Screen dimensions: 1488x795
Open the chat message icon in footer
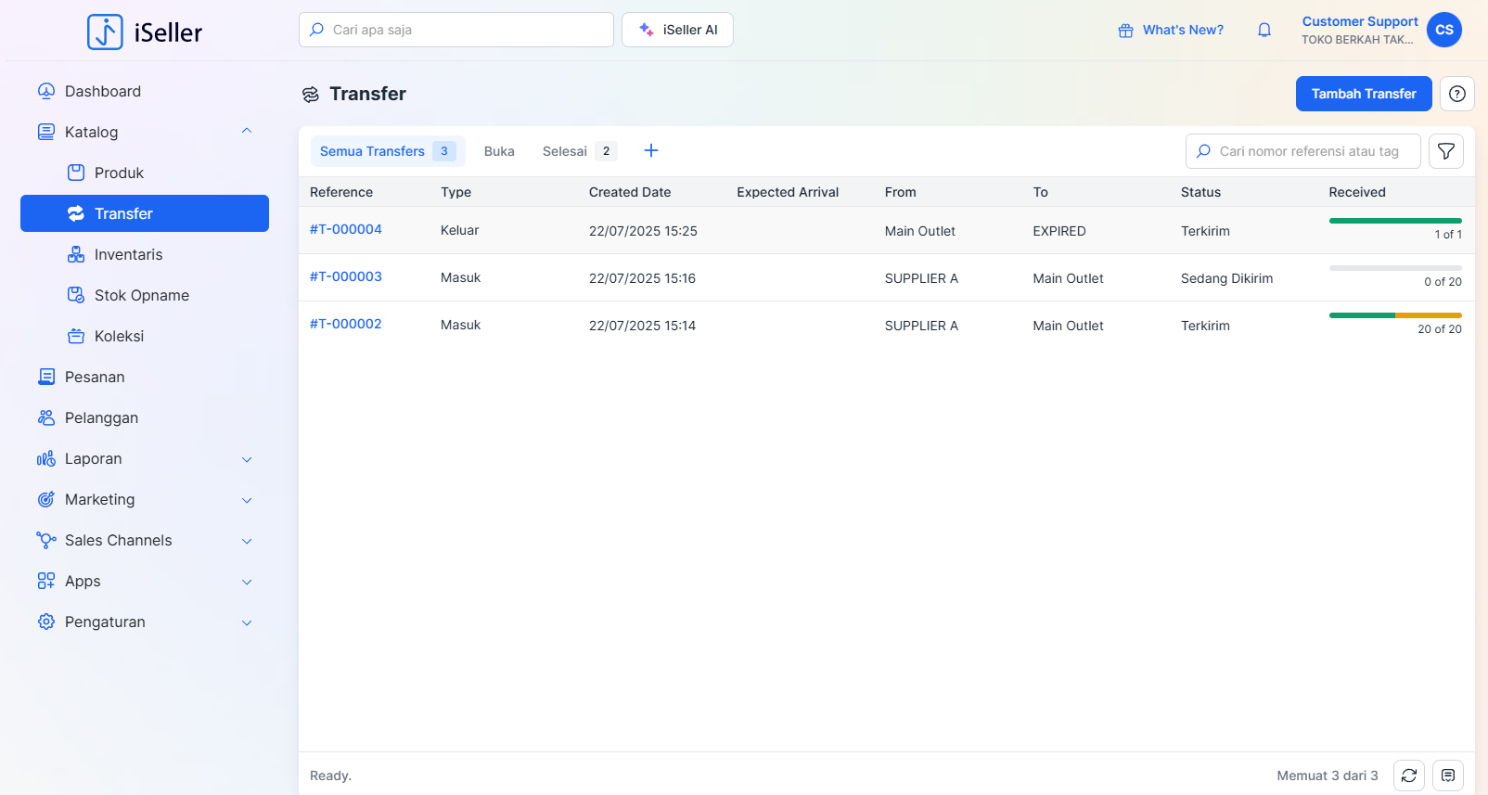(x=1447, y=776)
